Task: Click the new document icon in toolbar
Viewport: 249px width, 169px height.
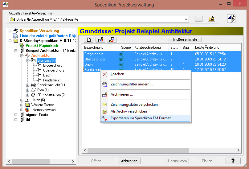Action: [89, 39]
